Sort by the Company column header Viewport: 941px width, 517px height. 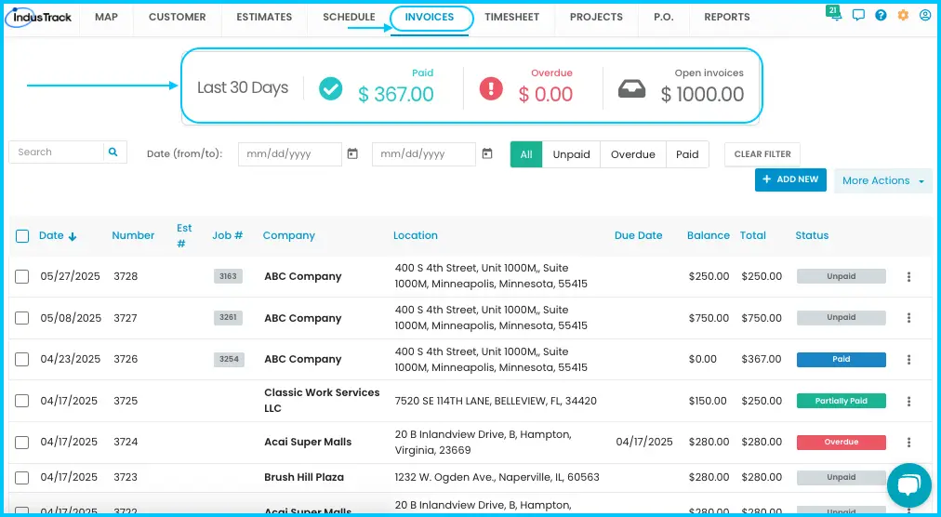288,235
